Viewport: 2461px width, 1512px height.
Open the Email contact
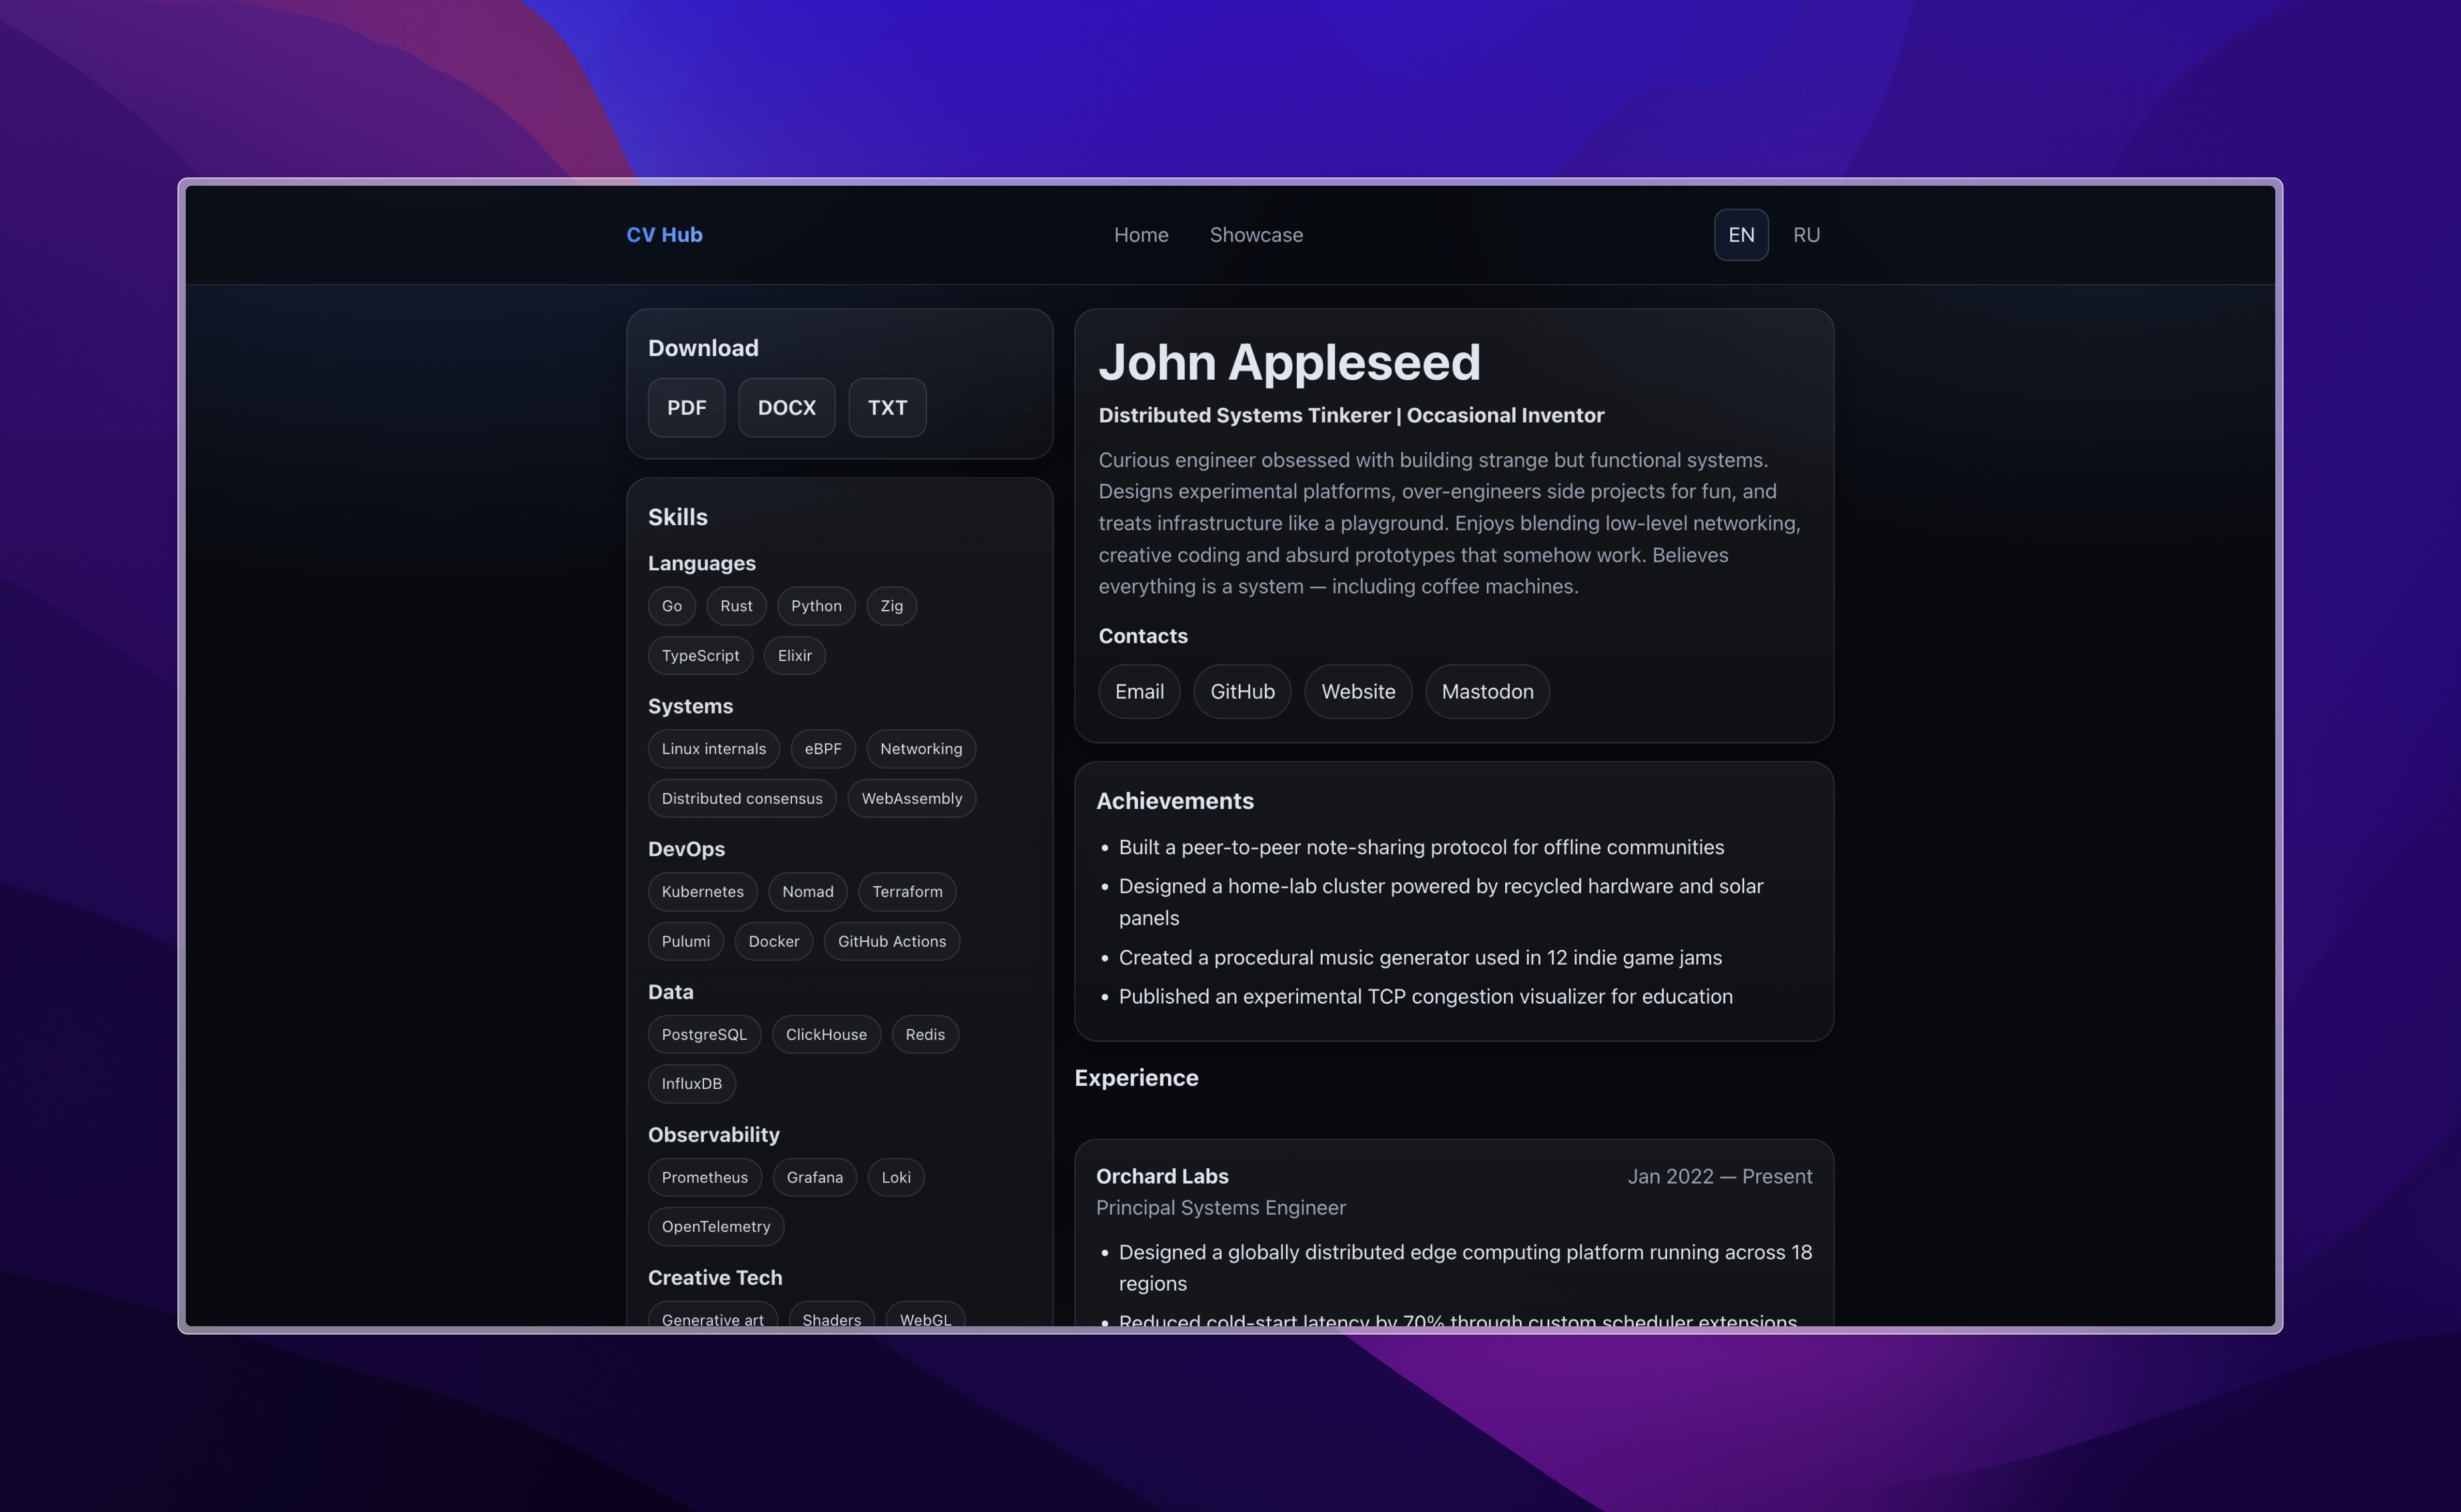click(1139, 692)
